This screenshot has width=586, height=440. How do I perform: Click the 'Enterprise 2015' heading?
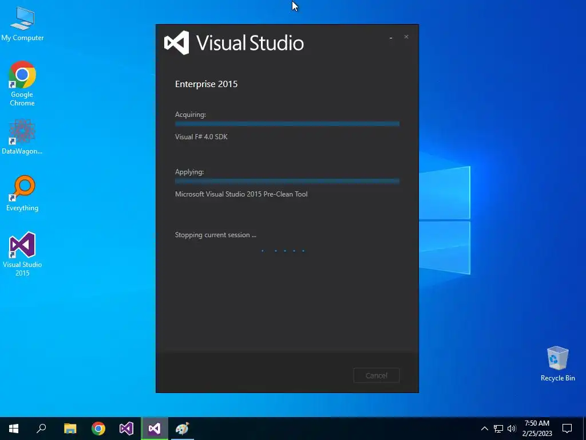point(206,84)
